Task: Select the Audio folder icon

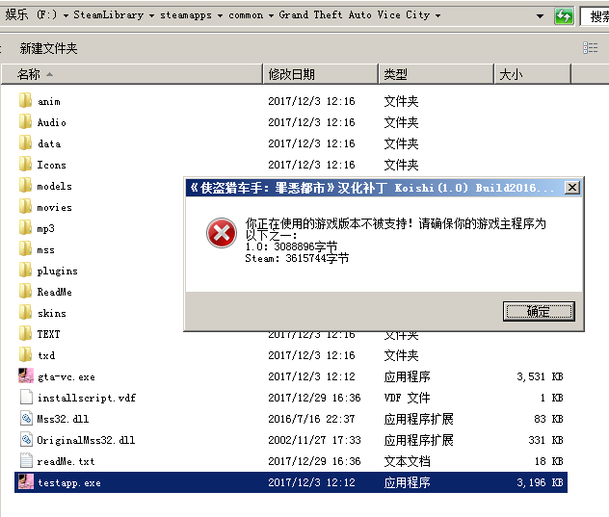Action: point(25,122)
